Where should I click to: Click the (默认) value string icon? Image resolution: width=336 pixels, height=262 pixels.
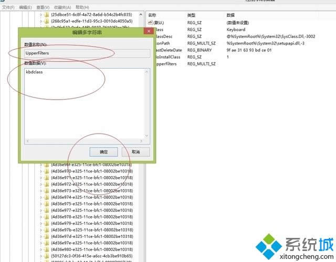tap(151, 23)
